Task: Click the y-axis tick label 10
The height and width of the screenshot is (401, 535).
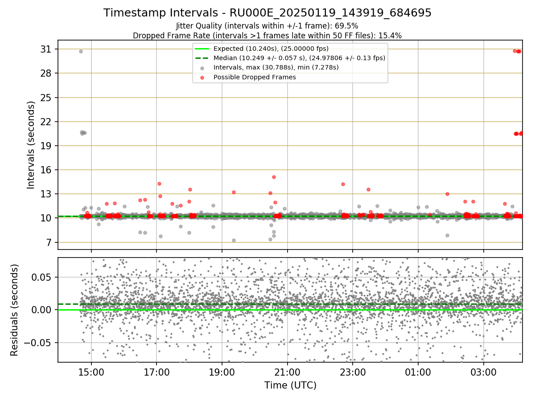Action: [x=46, y=218]
